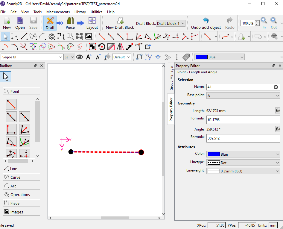Viewport: 283px width, 229px height.
Task: Switch to Piece mode in toolbar
Action: click(x=70, y=23)
